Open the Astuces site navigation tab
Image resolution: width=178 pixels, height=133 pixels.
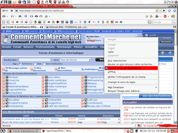(x=28, y=47)
